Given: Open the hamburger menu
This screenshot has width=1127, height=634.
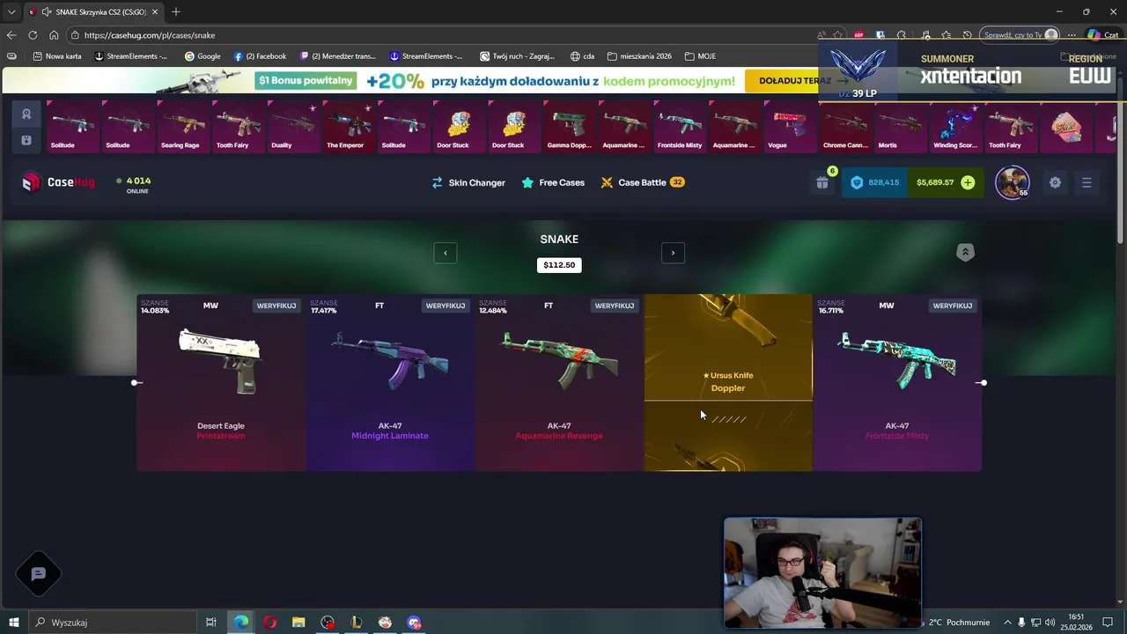Looking at the screenshot, I should (x=1086, y=182).
